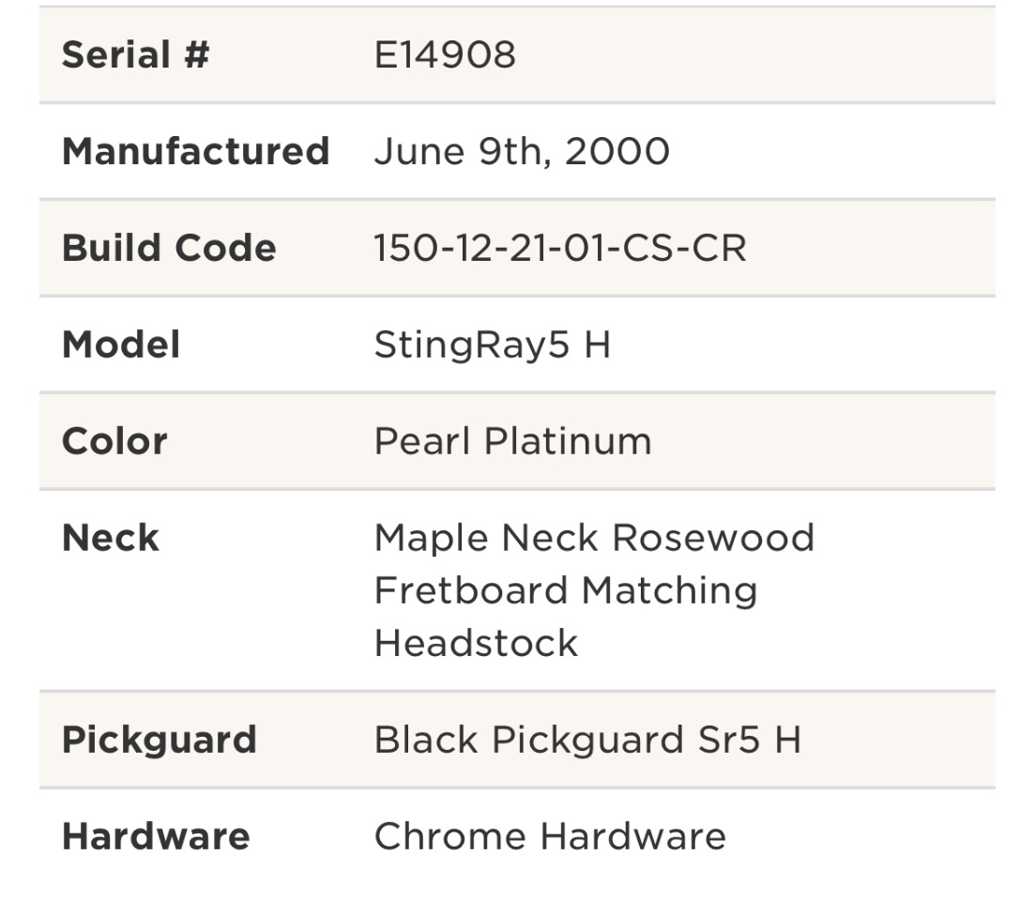Click the word Headstock in neck description
1035x901 pixels.
point(476,644)
